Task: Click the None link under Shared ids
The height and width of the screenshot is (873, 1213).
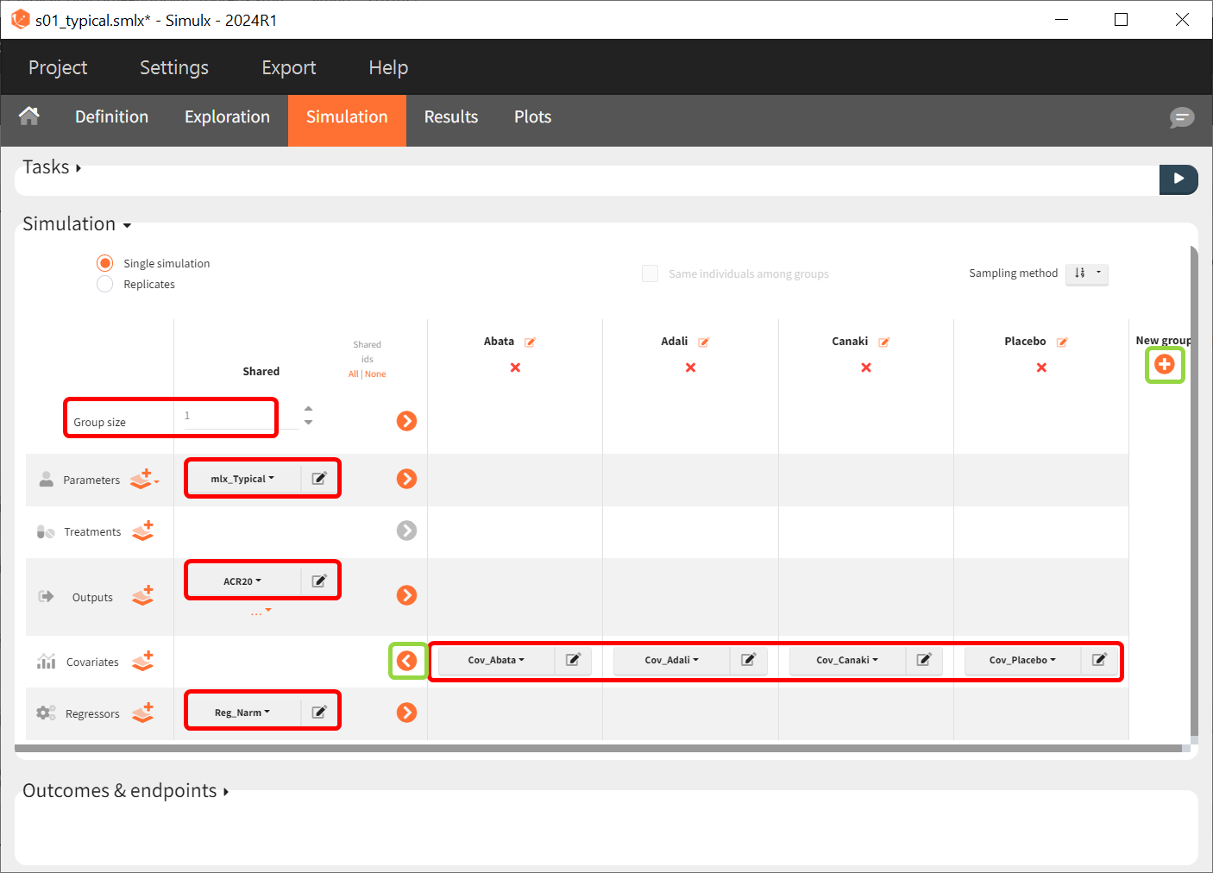Action: coord(375,374)
